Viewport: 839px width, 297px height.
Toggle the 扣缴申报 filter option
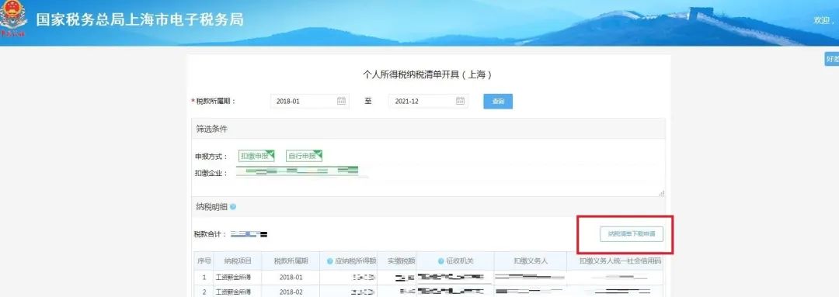pos(256,156)
